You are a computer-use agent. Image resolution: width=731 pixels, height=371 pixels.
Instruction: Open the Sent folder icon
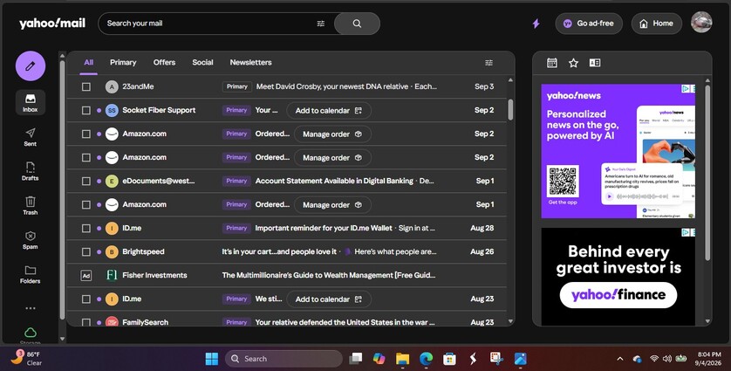31,137
